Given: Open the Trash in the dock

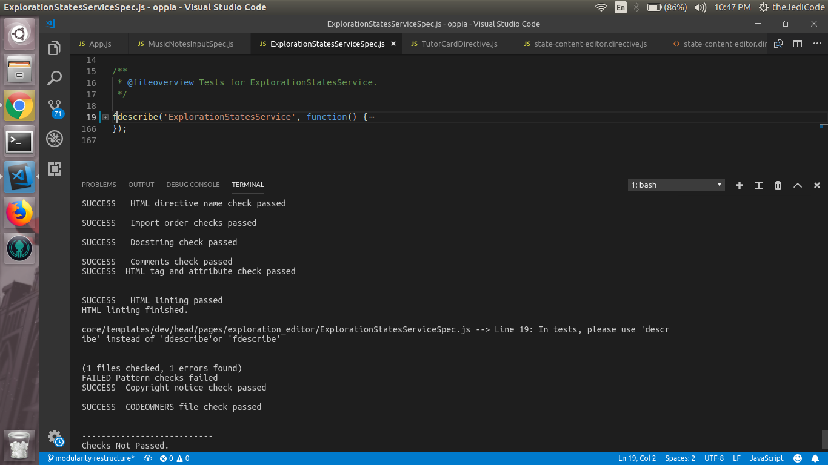Looking at the screenshot, I should pyautogui.click(x=19, y=446).
